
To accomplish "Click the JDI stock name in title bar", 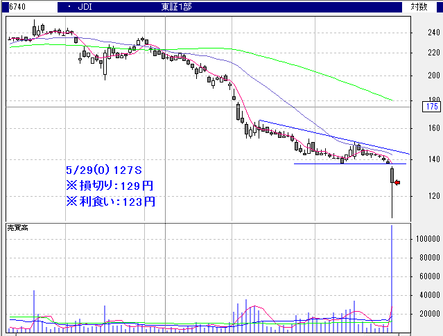I will (86, 7).
